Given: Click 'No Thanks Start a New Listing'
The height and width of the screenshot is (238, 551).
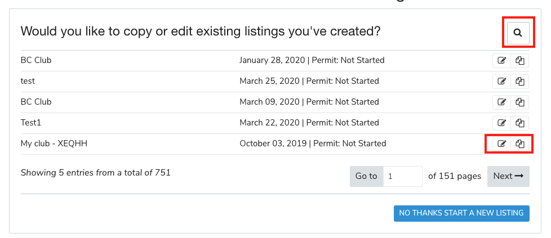Looking at the screenshot, I should [x=461, y=213].
